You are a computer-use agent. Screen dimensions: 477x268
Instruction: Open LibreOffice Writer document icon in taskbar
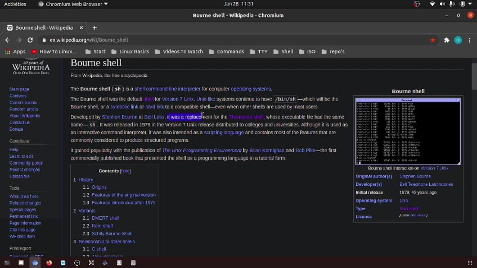63,263
